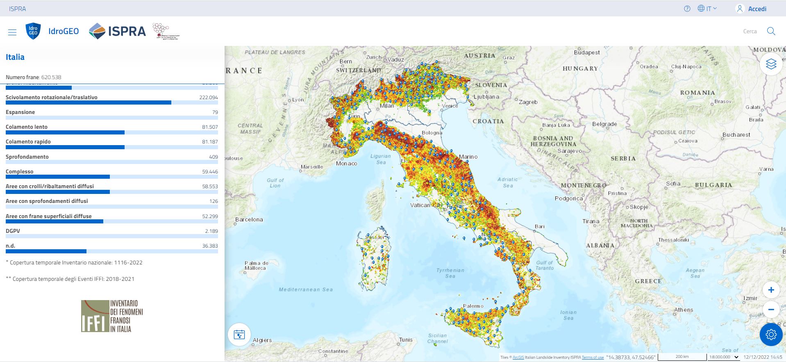Click the help question mark icon
This screenshot has height=362, width=786.
(687, 9)
